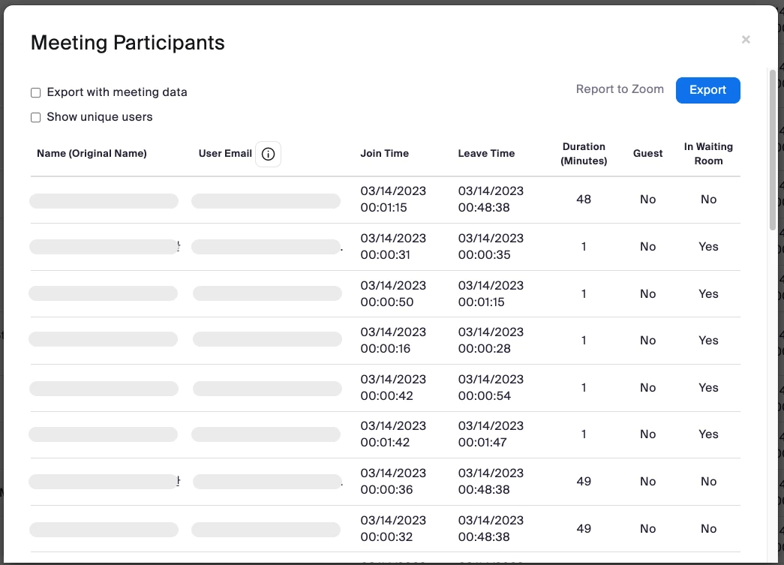Viewport: 784px width, 565px height.
Task: Select join time 03/14/2023 00:00:42
Action: [393, 387]
